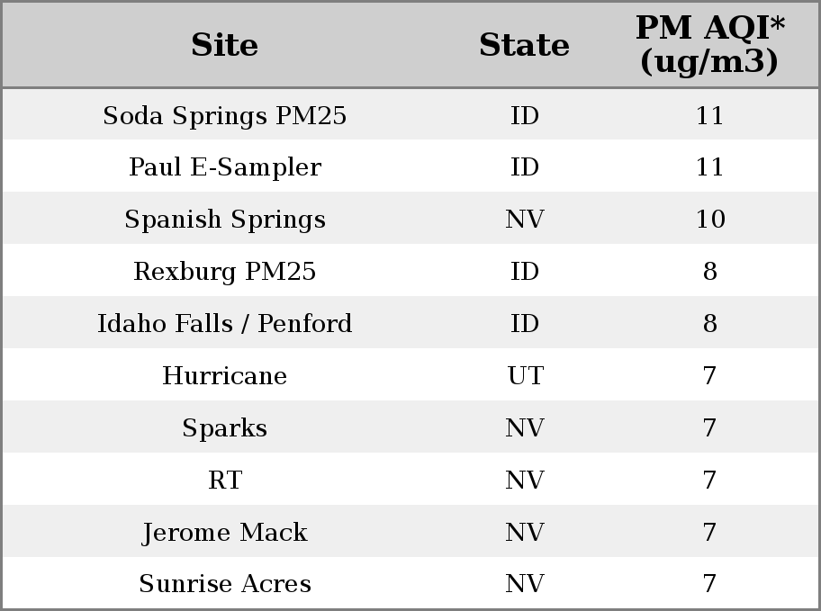Click the Site column header

(225, 45)
